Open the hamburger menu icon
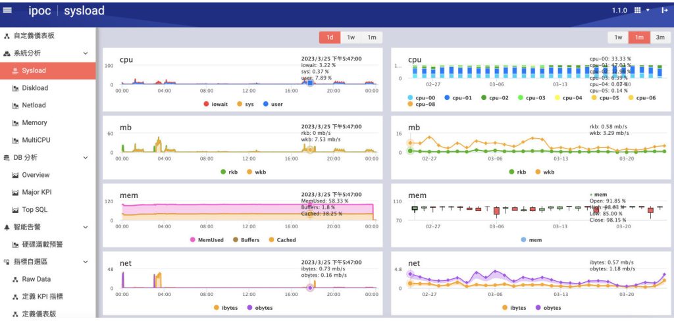 pyautogui.click(x=7, y=10)
